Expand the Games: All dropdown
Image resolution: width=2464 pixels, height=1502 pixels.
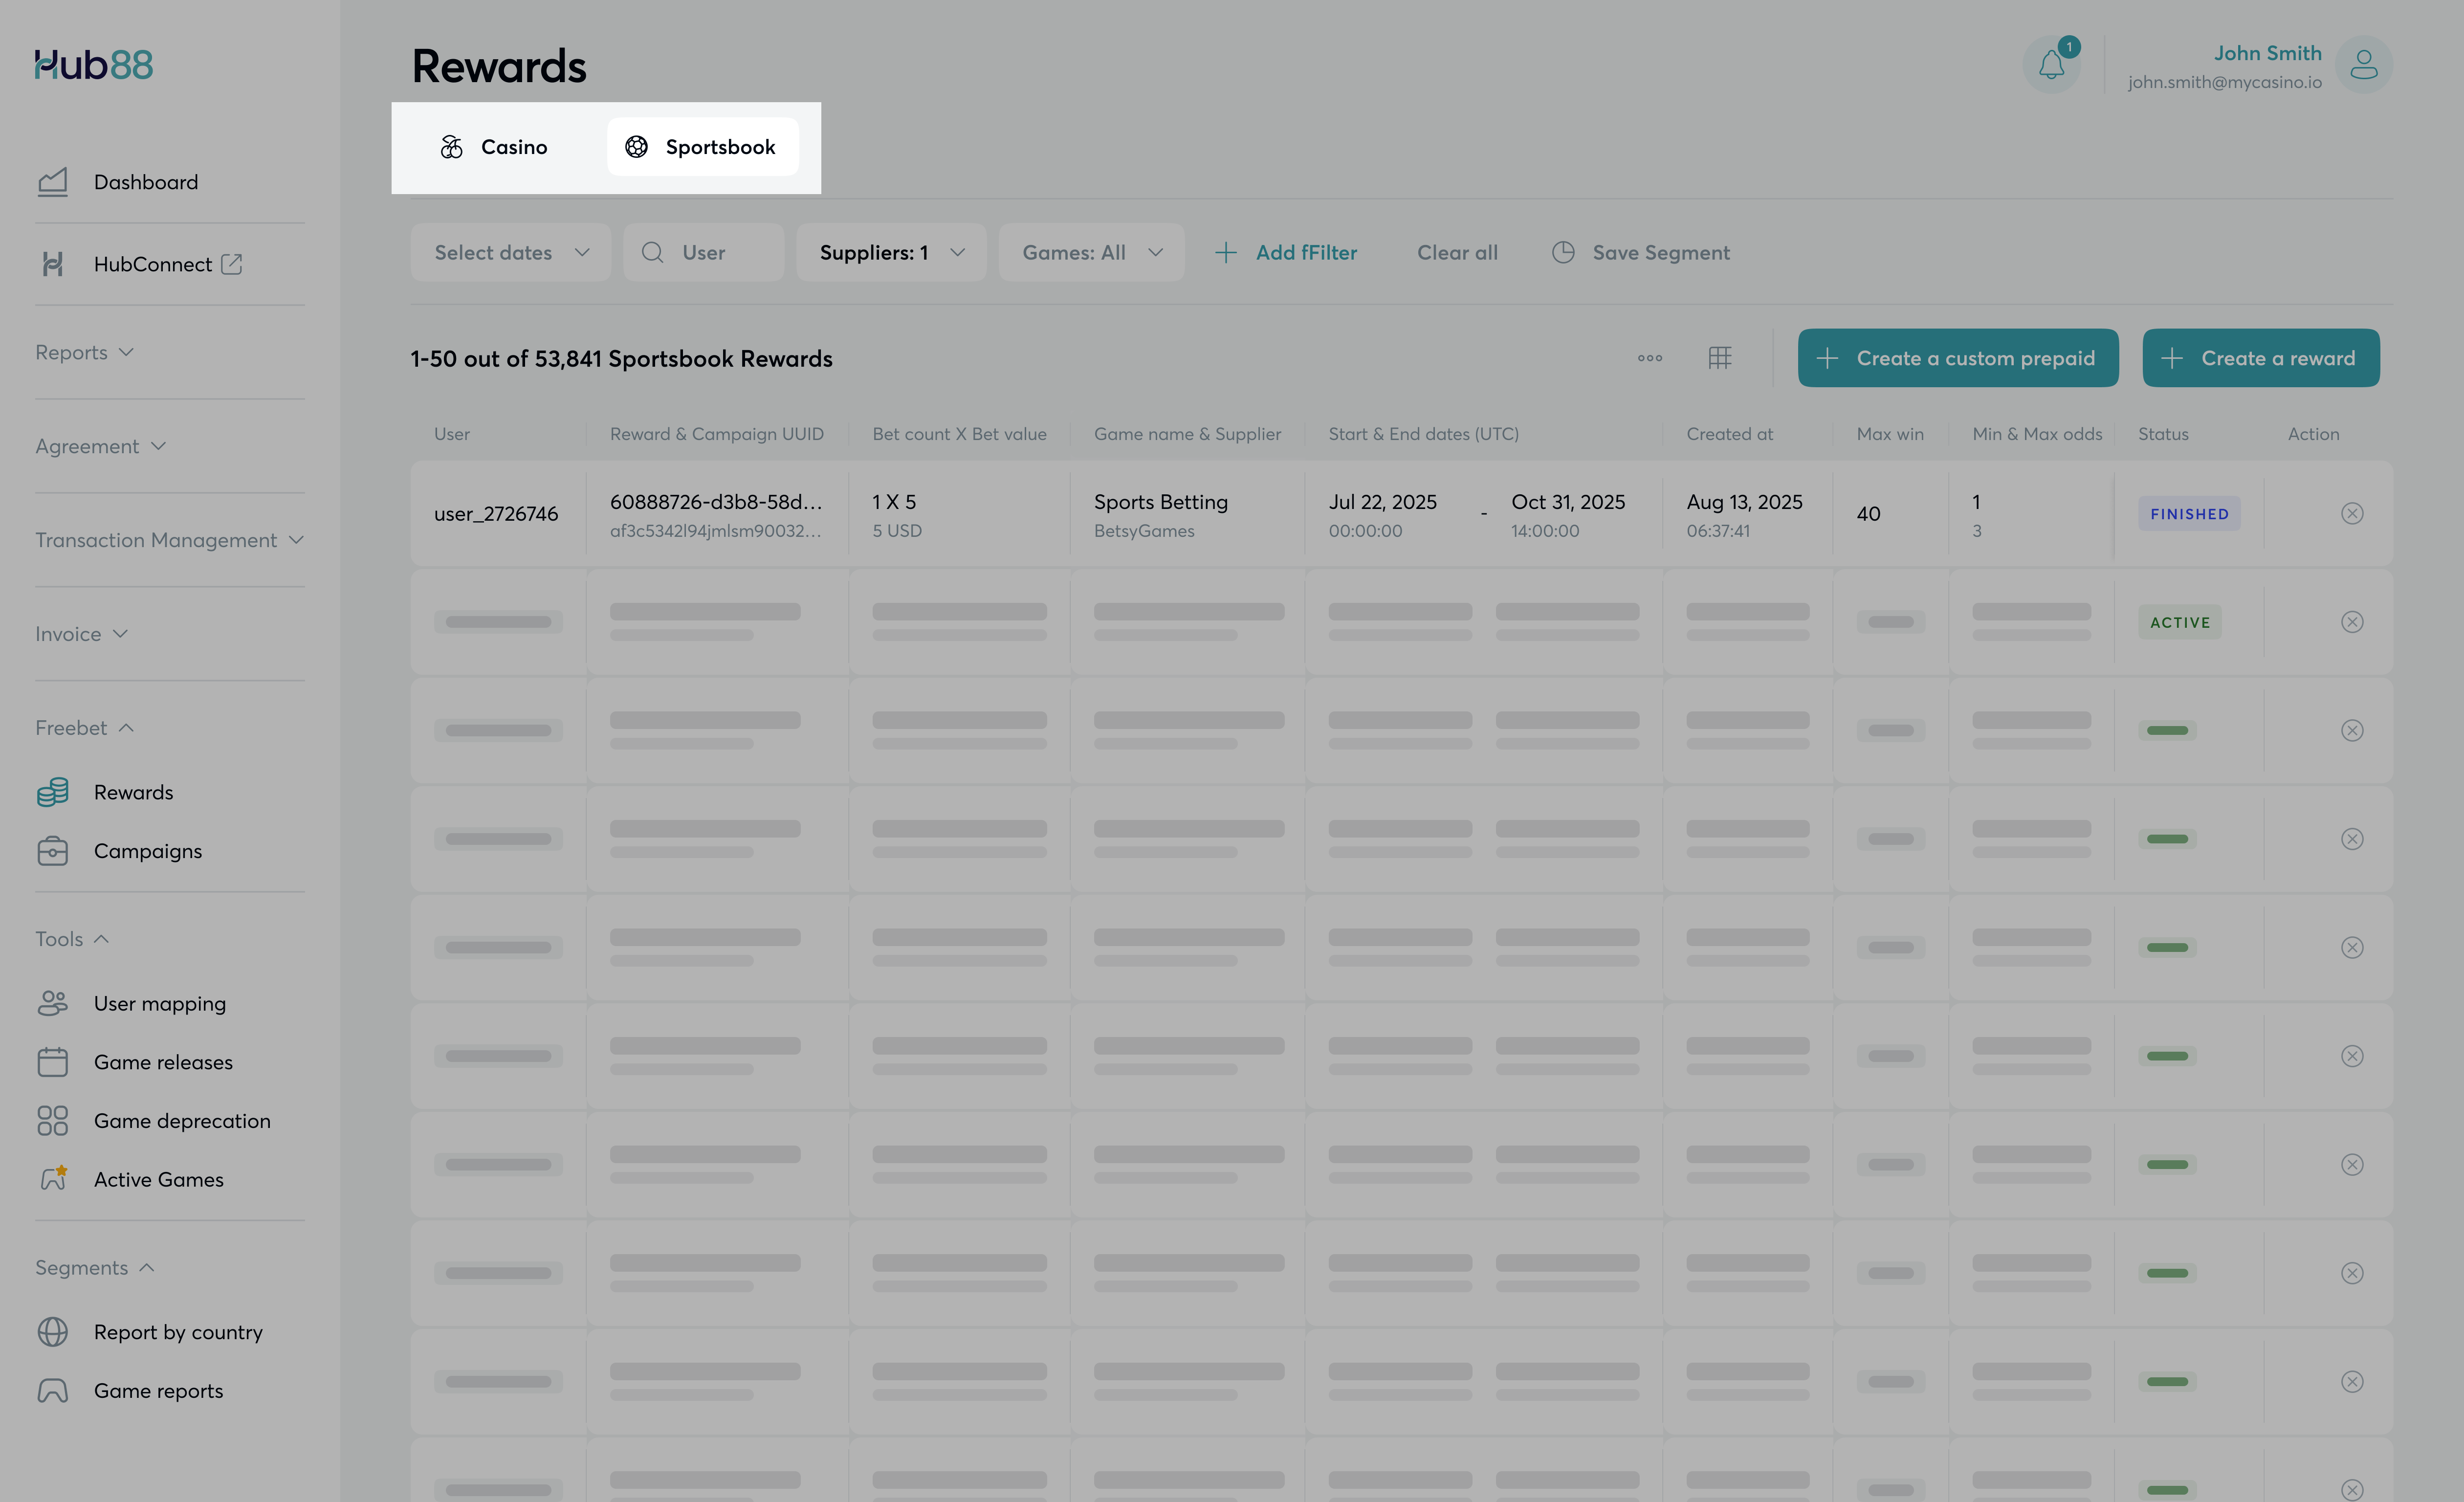(x=1091, y=253)
